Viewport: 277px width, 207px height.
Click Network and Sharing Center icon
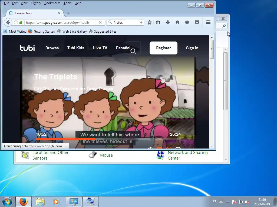coord(160,155)
